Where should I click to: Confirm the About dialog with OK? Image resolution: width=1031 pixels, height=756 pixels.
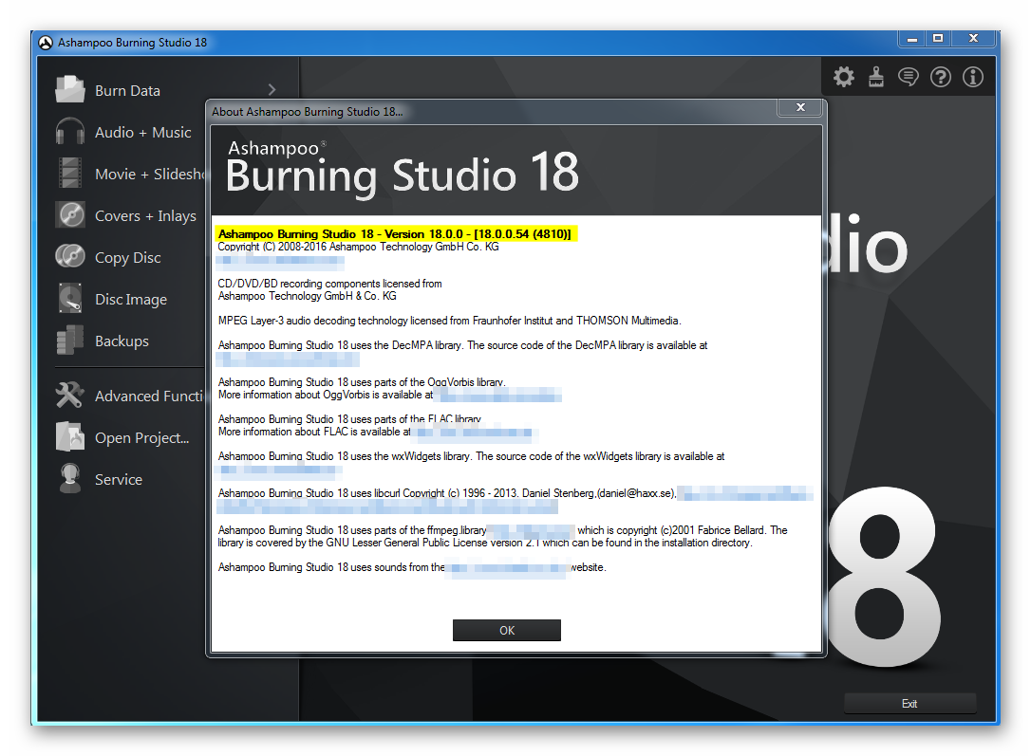506,630
